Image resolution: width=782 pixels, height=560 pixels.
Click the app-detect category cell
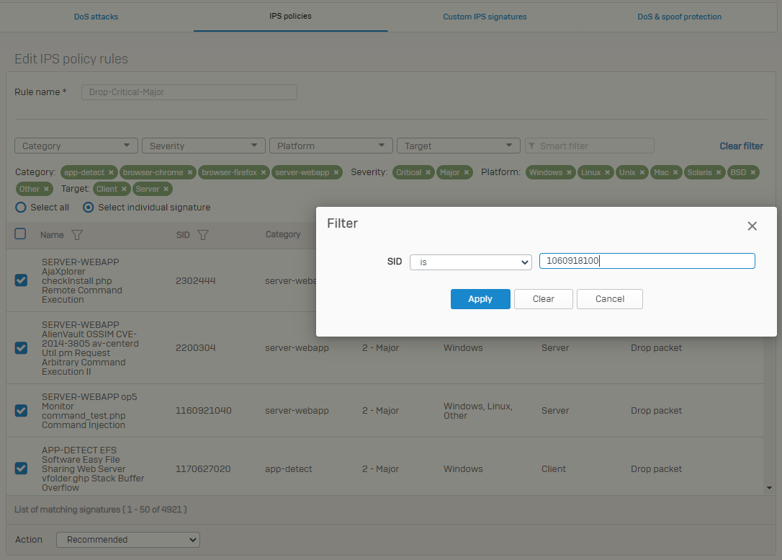tap(289, 468)
